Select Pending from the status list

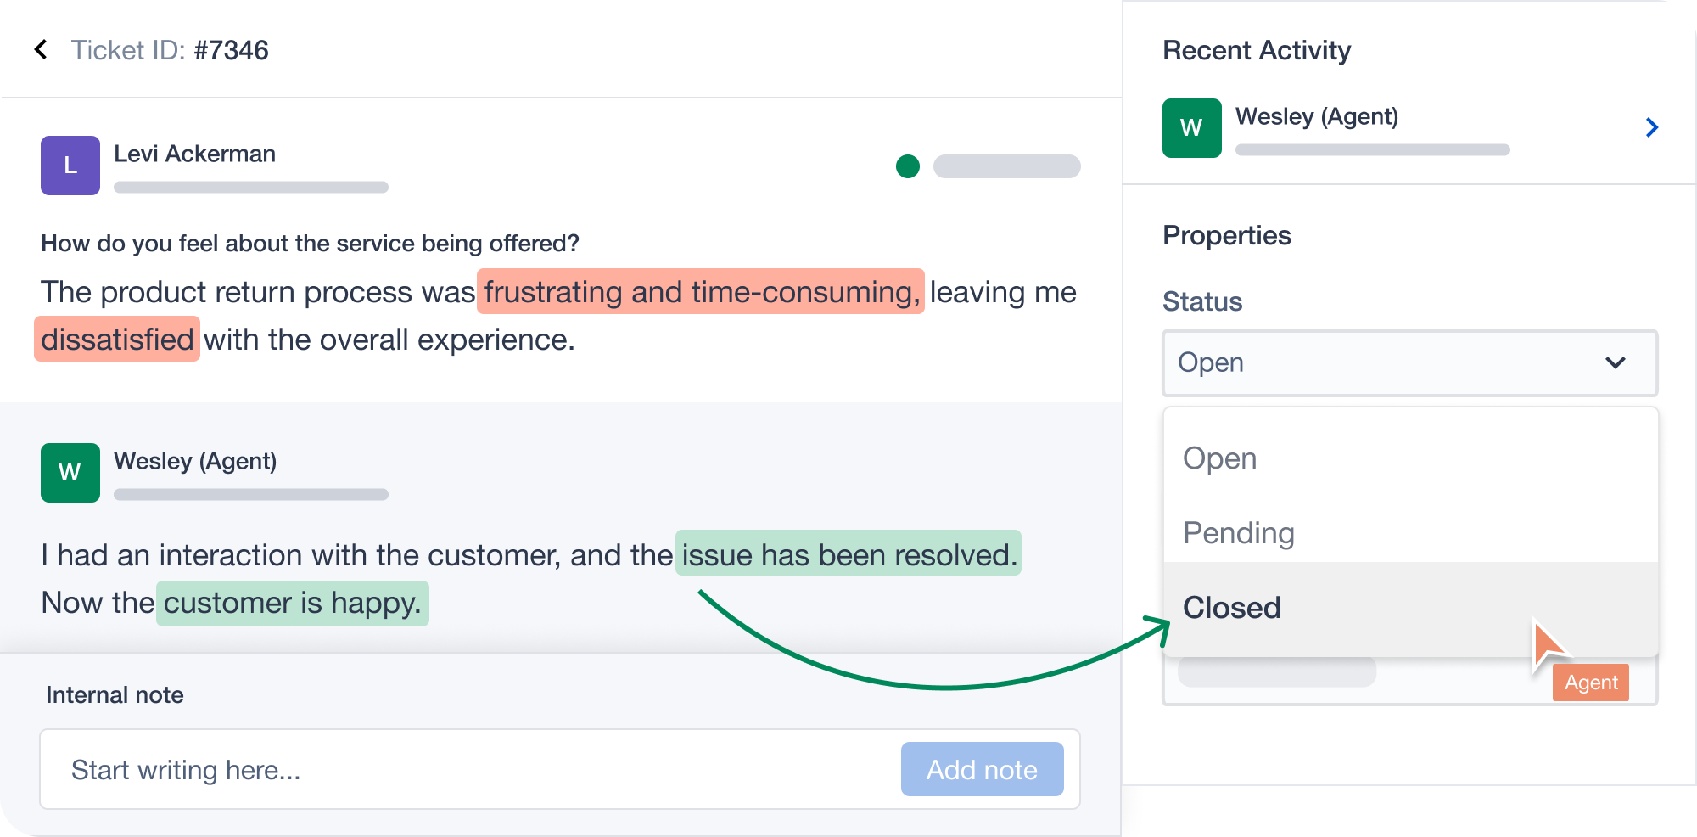[x=1410, y=533]
